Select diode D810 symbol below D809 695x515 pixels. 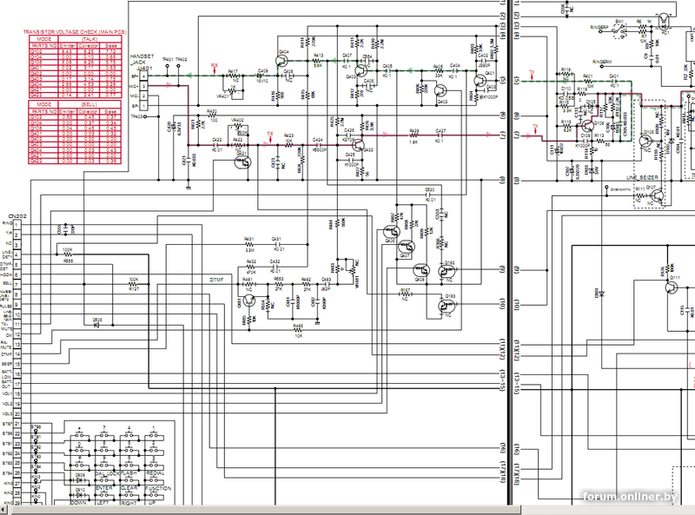(x=79, y=495)
